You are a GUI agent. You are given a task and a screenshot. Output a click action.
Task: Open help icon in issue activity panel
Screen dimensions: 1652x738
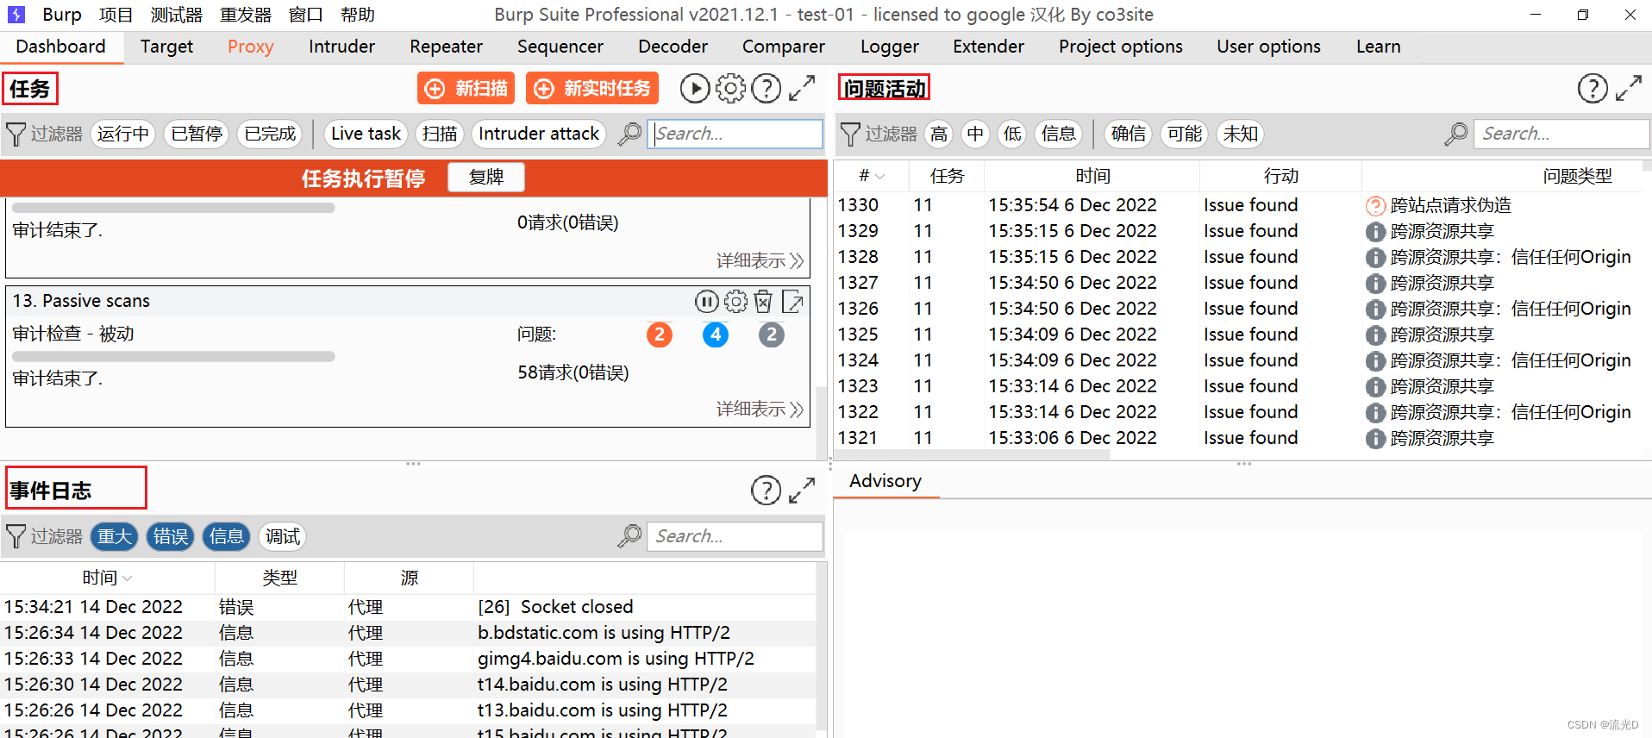click(1593, 88)
